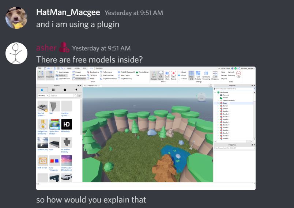Toggle the Explorer panel button
Viewport: 294px width, 208px height.
click(41, 75)
